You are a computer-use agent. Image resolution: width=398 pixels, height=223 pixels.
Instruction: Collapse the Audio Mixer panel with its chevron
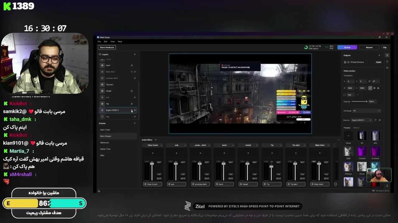point(339,140)
